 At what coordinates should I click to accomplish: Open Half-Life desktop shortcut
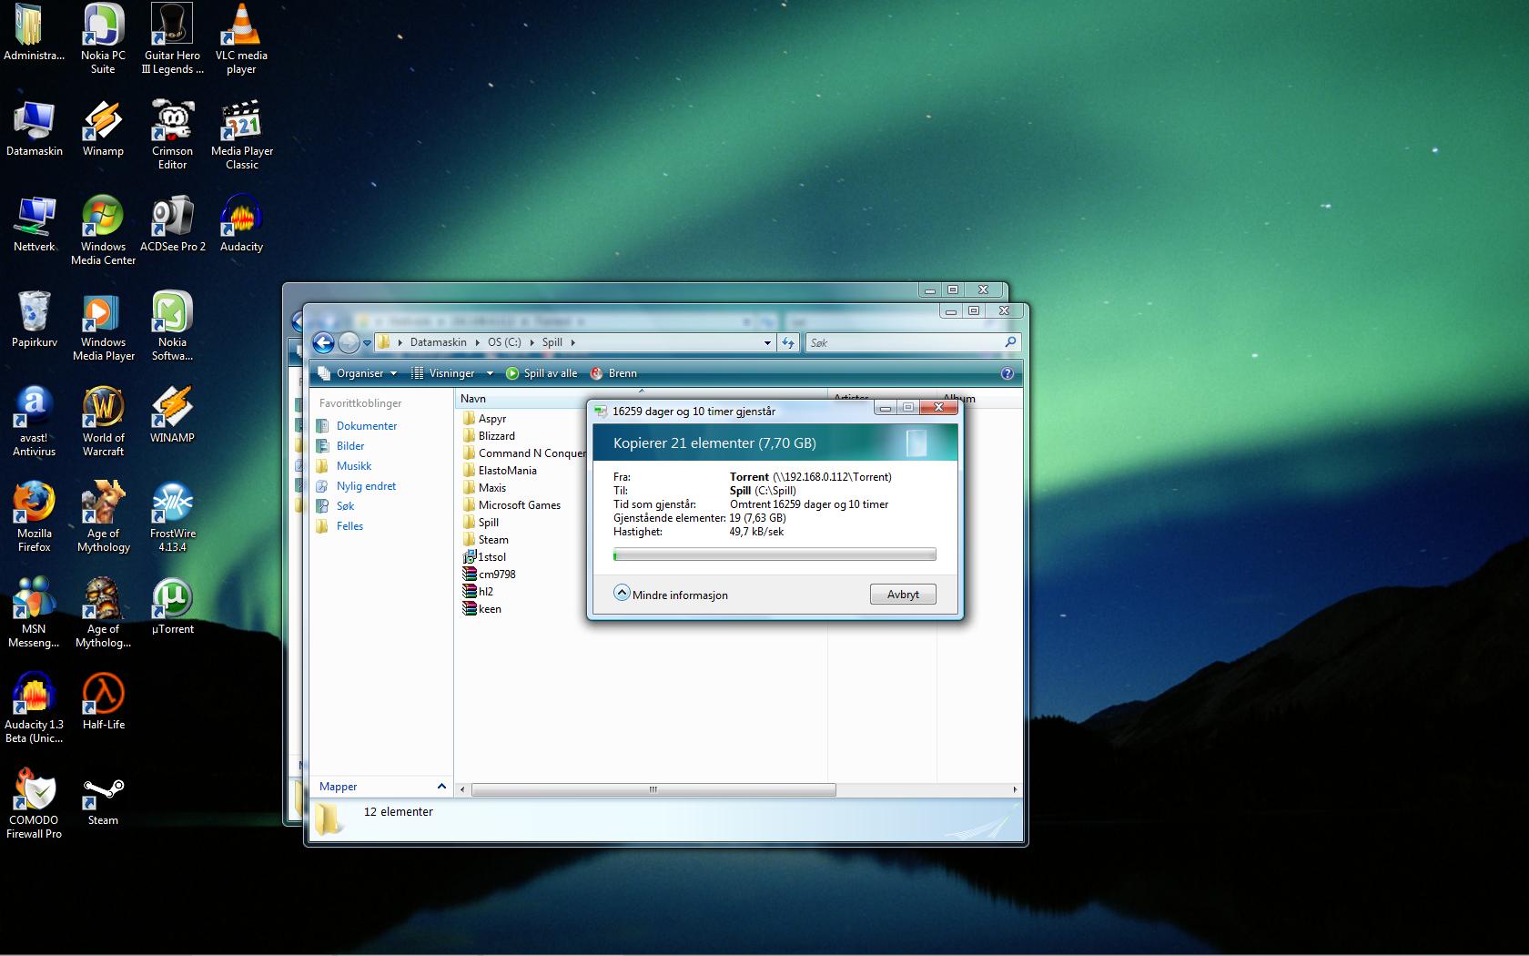tap(103, 702)
